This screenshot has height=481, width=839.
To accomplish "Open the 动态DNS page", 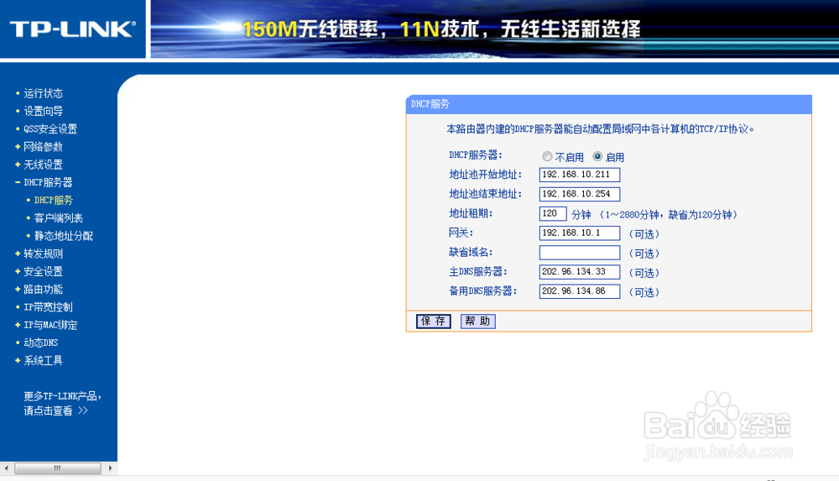I will tap(40, 342).
